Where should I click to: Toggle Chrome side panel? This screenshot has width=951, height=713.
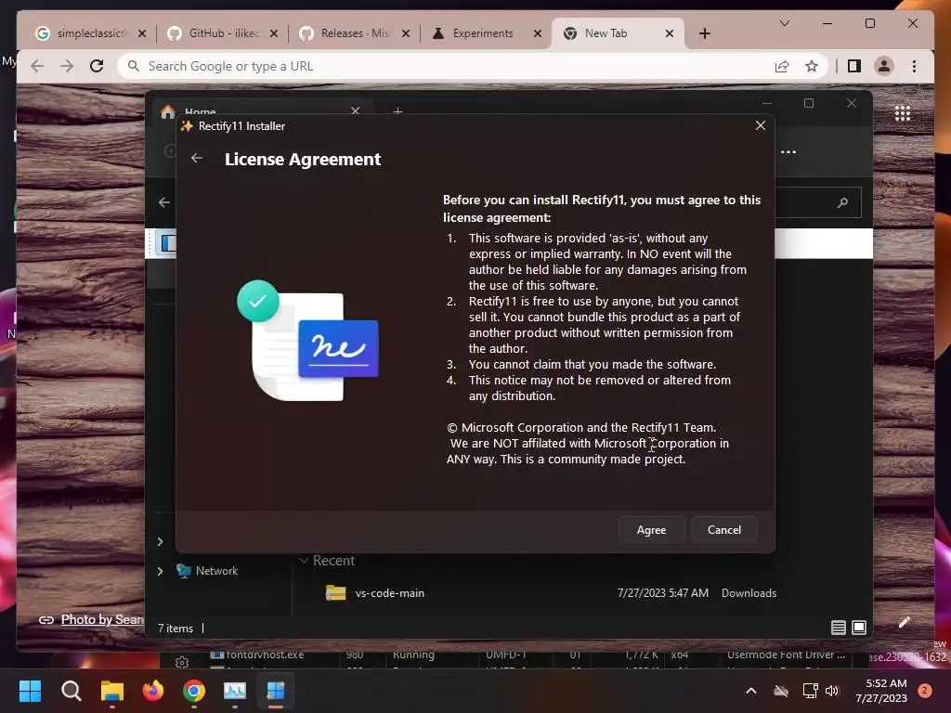click(854, 66)
